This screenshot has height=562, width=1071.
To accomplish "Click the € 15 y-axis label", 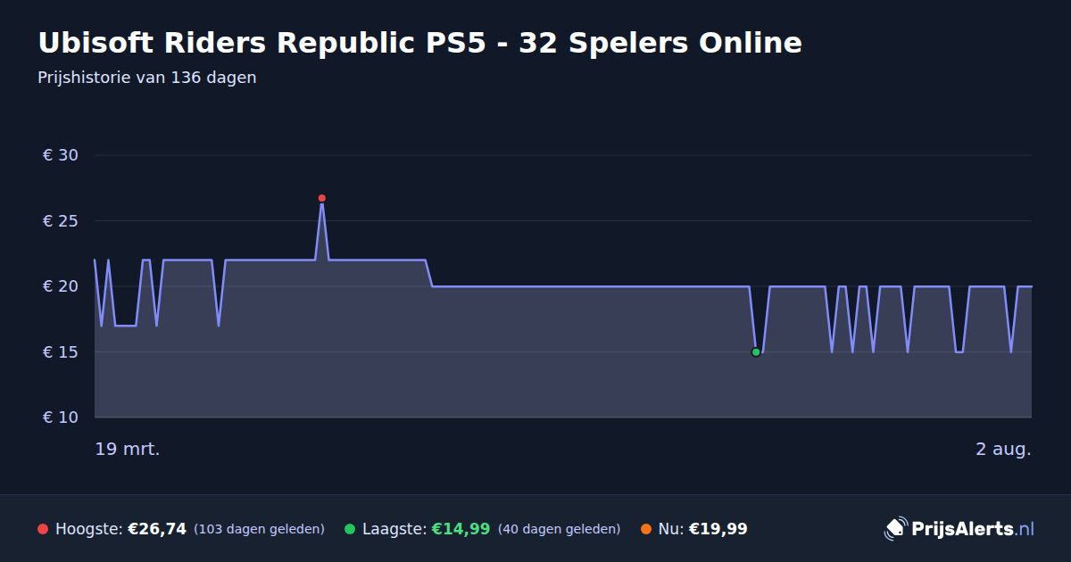I will (61, 352).
